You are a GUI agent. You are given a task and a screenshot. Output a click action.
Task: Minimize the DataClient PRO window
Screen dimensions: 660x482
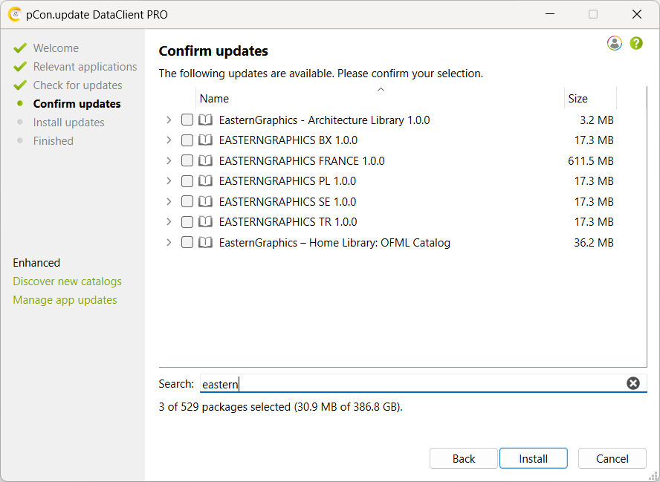coord(550,14)
